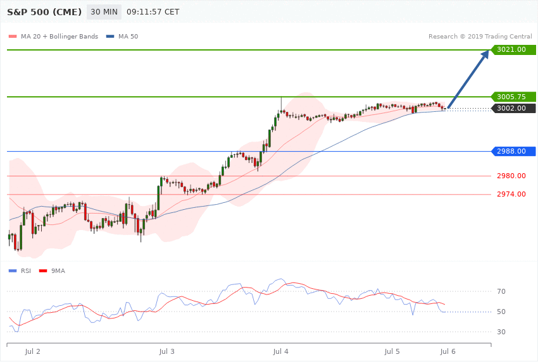Click the 3002.00 black current price tag
This screenshot has width=538, height=364.
(x=513, y=108)
